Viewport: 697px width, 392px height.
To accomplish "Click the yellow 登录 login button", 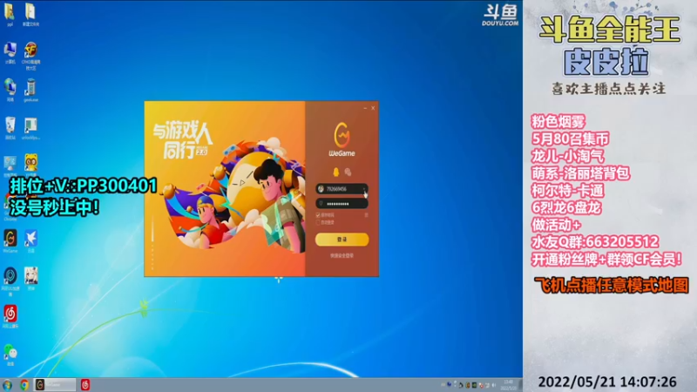I will pos(342,239).
